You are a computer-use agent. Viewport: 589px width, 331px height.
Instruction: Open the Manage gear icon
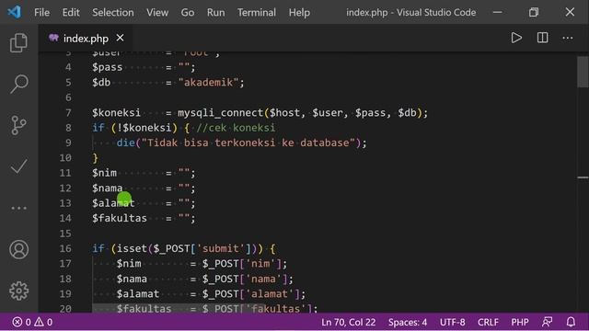tap(18, 291)
